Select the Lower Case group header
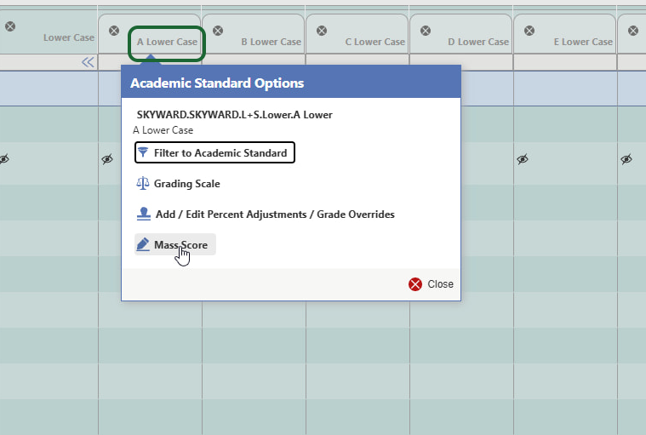 [69, 37]
